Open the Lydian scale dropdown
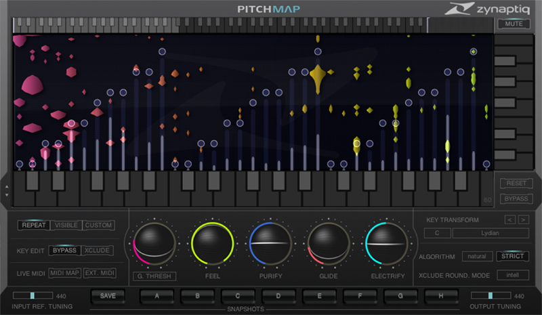This screenshot has height=315, width=542. pos(491,234)
